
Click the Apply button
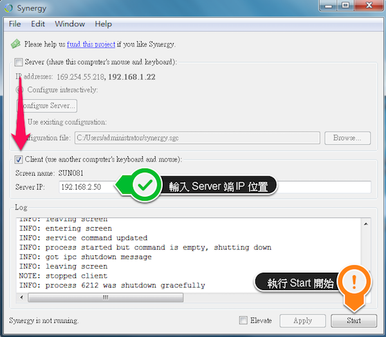point(302,320)
